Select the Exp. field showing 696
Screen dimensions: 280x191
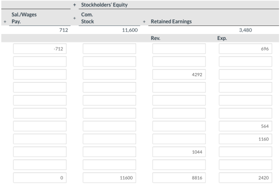coord(245,48)
